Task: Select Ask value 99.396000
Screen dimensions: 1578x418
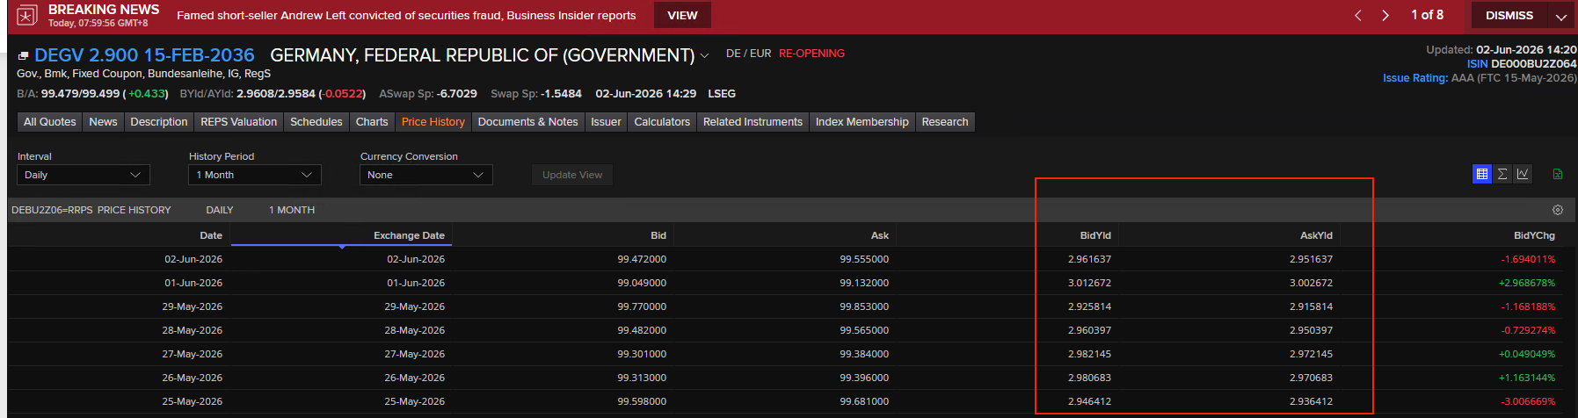Action: pos(864,378)
